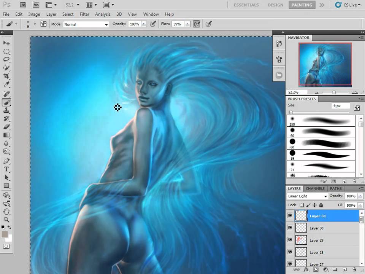Open the Brush Preset picker arrow
This screenshot has height=274, width=365.
35,24
